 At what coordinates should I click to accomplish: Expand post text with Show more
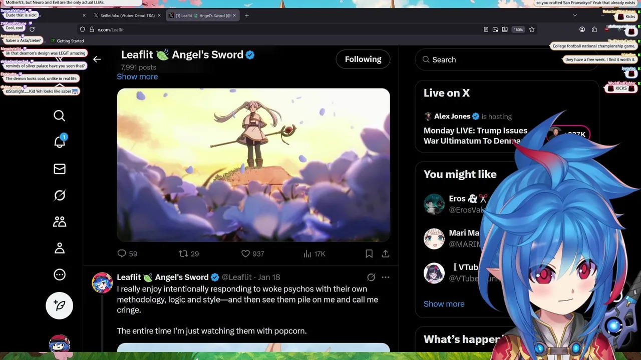click(x=137, y=76)
